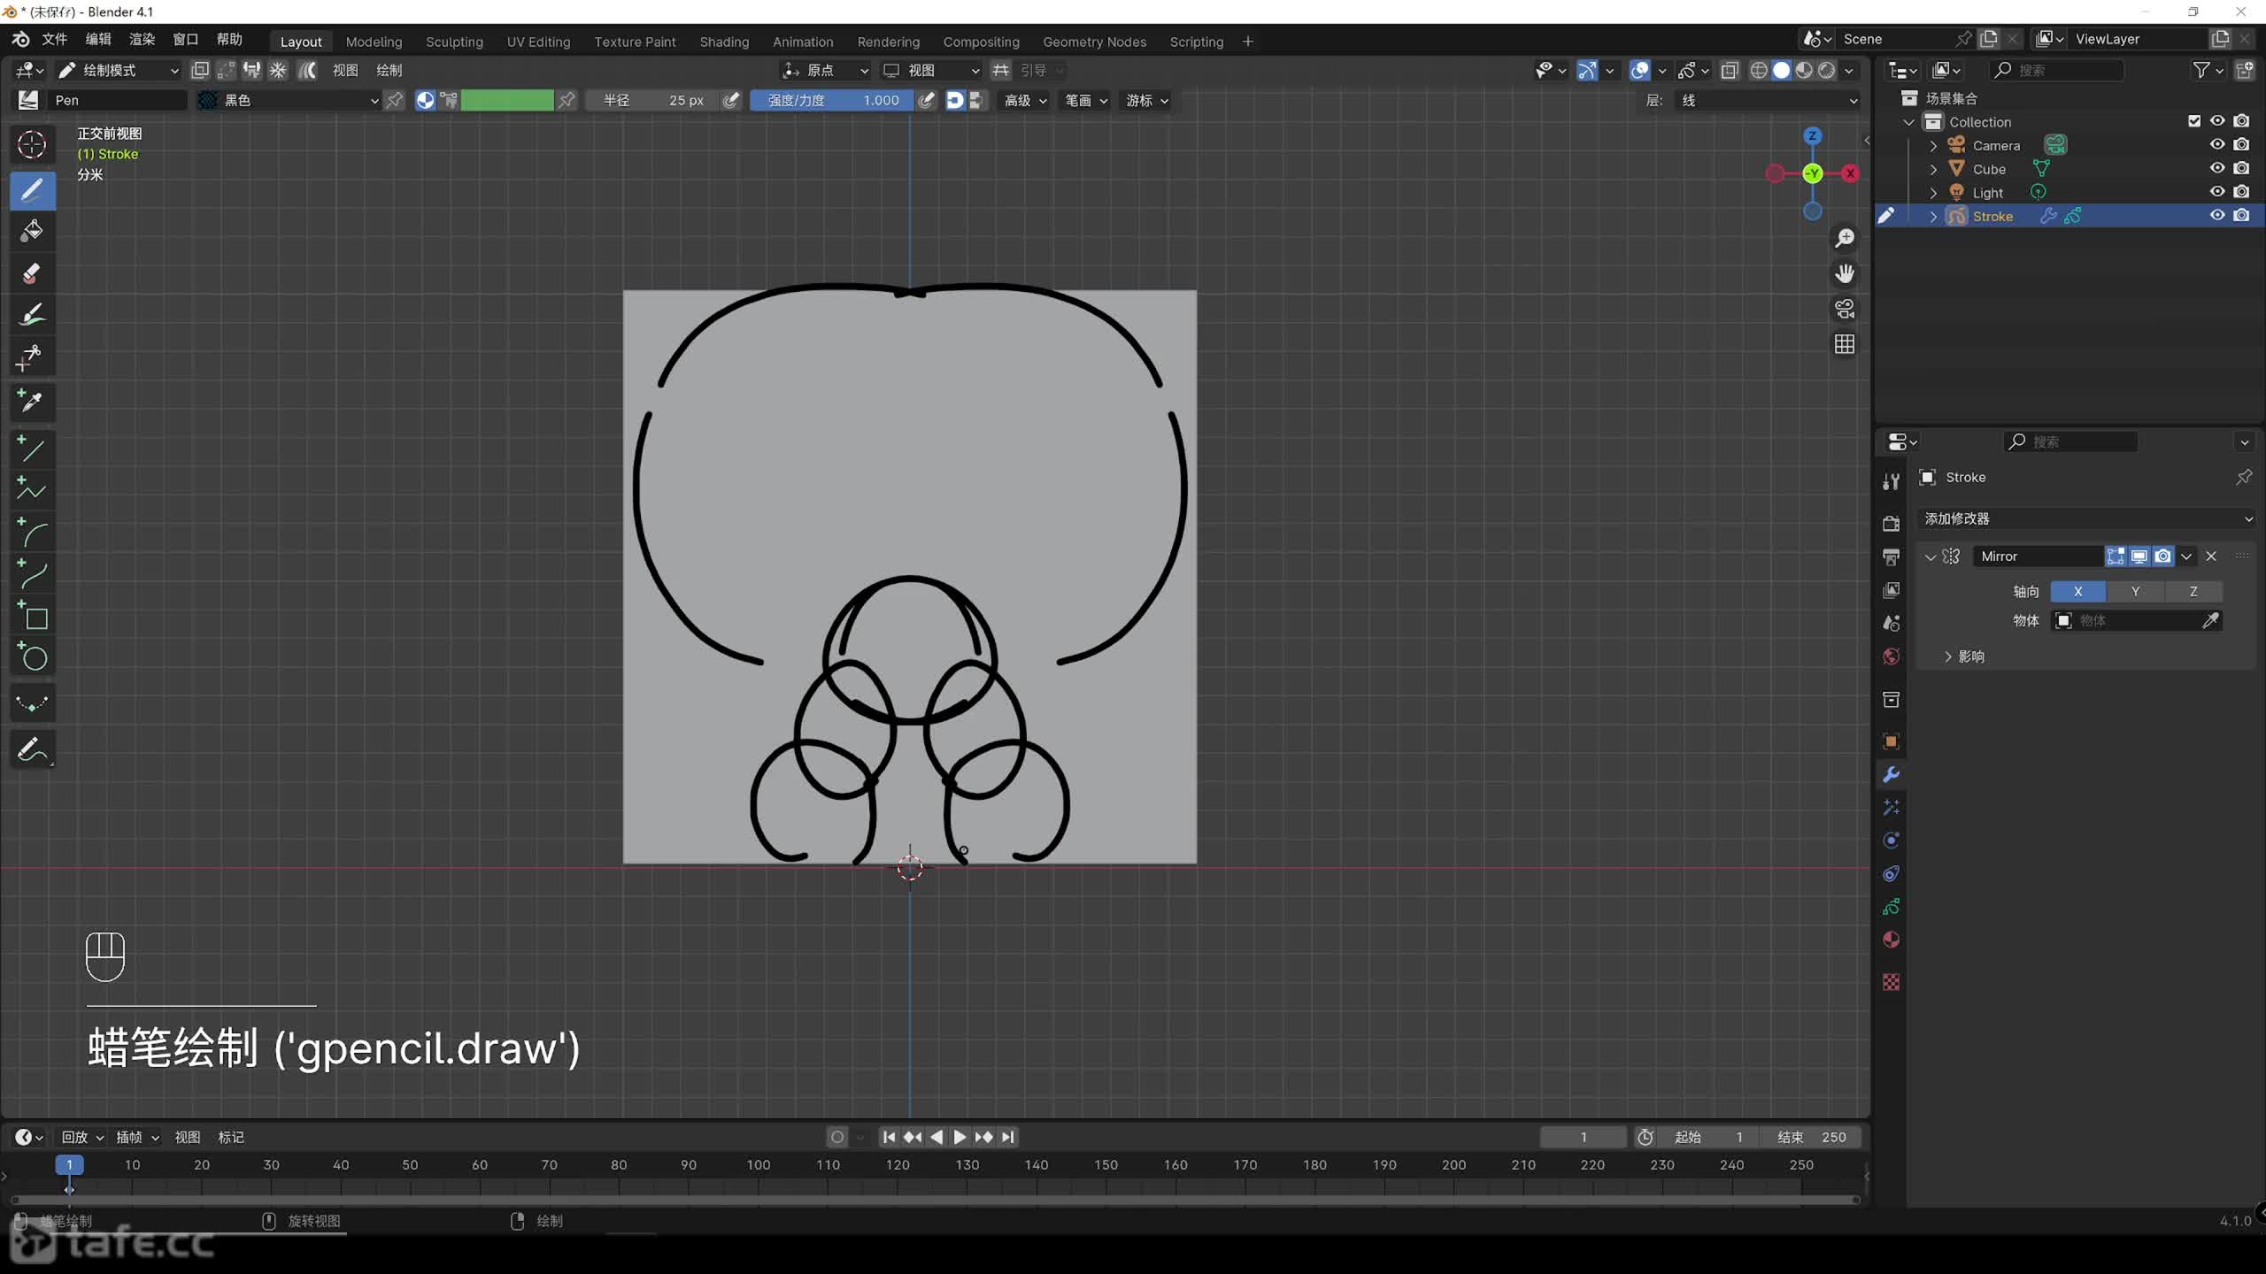The height and width of the screenshot is (1274, 2266).
Task: Hide Stroke object eye icon
Action: [2217, 215]
